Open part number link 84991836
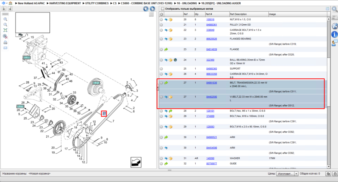 [212, 83]
